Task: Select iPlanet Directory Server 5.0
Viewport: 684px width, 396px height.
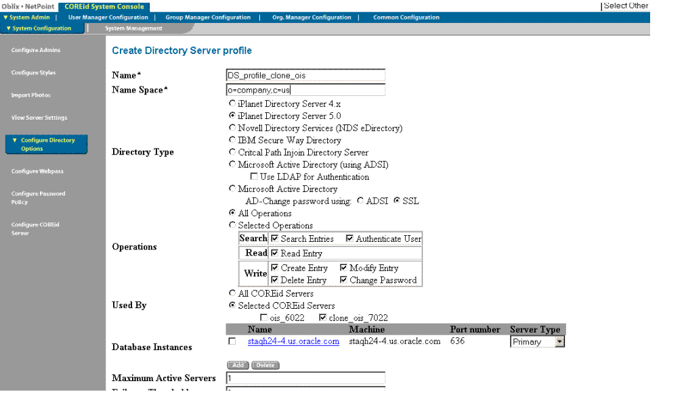Action: pos(232,116)
